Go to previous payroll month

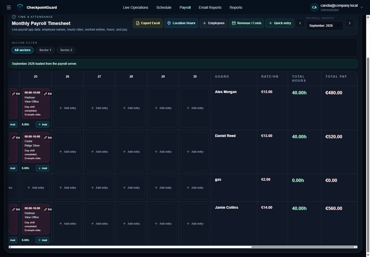300,23
